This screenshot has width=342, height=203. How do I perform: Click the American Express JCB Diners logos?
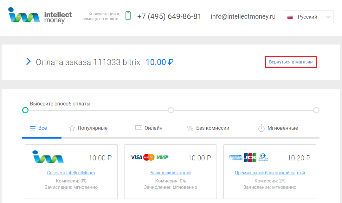248,157
